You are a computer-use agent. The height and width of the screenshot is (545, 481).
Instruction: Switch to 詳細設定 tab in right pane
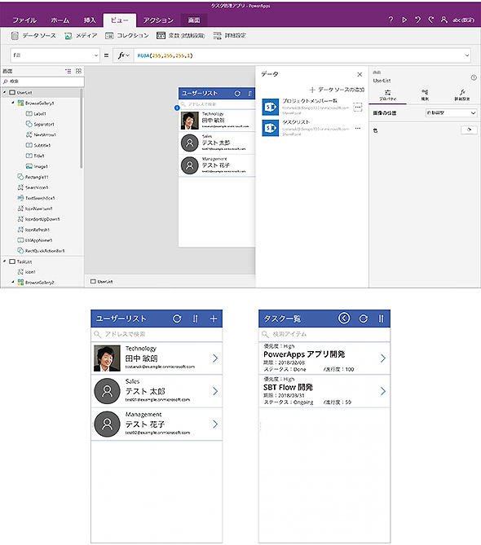click(462, 95)
